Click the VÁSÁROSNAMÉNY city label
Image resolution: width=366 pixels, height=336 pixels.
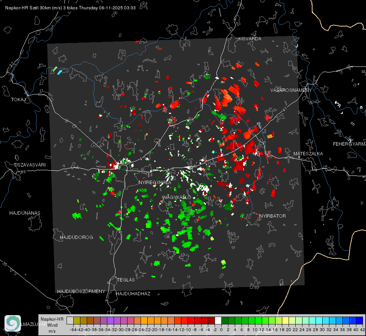click(x=291, y=90)
